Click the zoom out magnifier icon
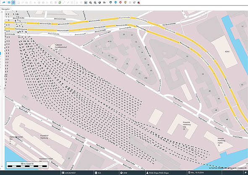This screenshot has width=248, height=175. [95, 3]
